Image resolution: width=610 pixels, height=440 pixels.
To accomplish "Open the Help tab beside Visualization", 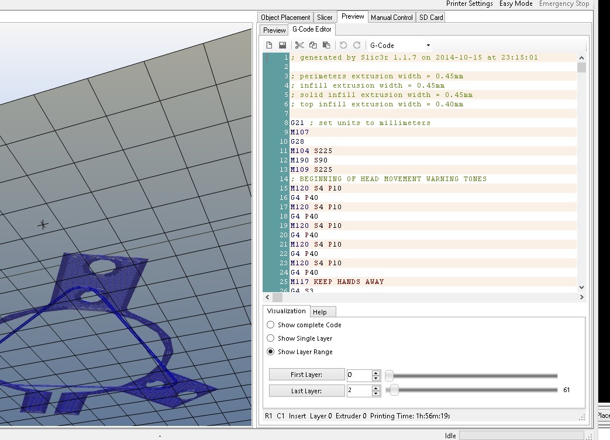I will click(320, 312).
